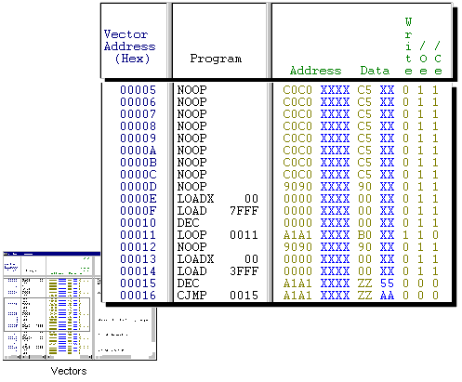Click /Ce bit 0 on LOOP row
Screen dimensions: 462x382
435,235
